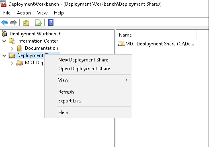Click the Deployment Workbench root node icon

[x=4, y=34]
